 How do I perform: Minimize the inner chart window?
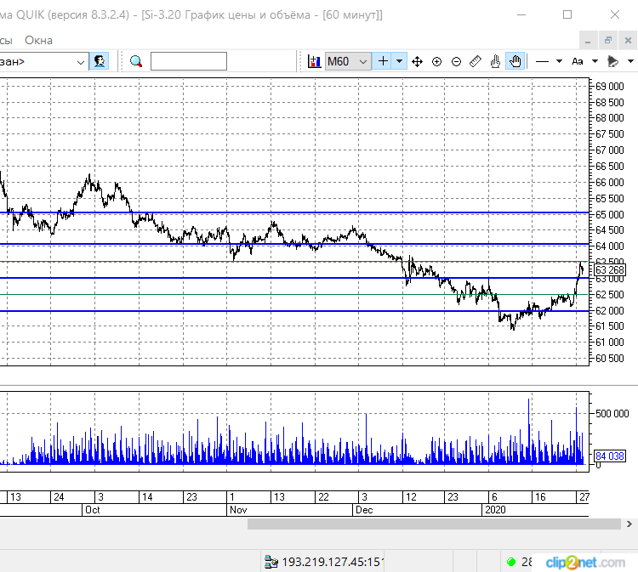point(588,41)
